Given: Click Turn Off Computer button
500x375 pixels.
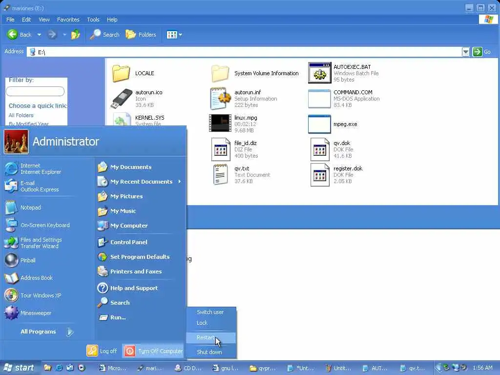Looking at the screenshot, I should [x=154, y=351].
